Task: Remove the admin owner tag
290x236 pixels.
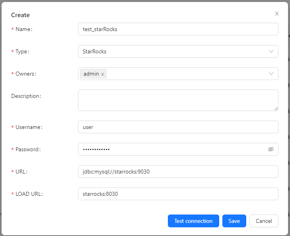Action: point(103,74)
